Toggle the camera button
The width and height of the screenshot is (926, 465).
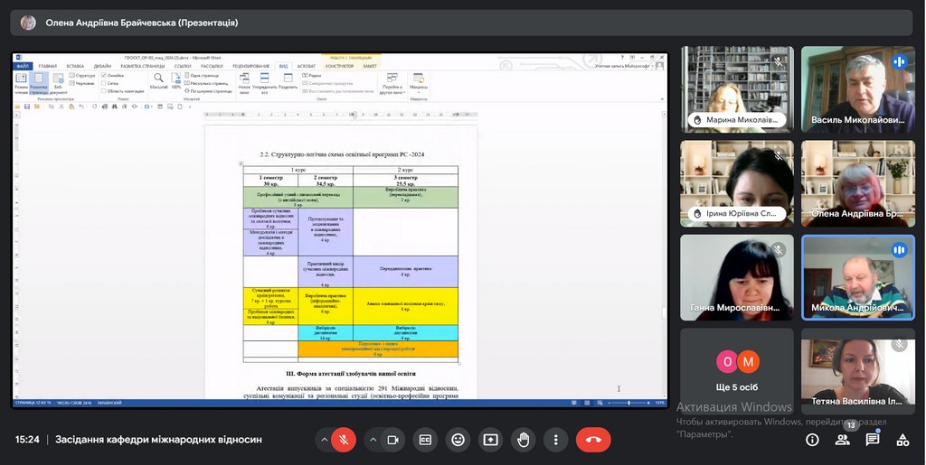(x=392, y=440)
